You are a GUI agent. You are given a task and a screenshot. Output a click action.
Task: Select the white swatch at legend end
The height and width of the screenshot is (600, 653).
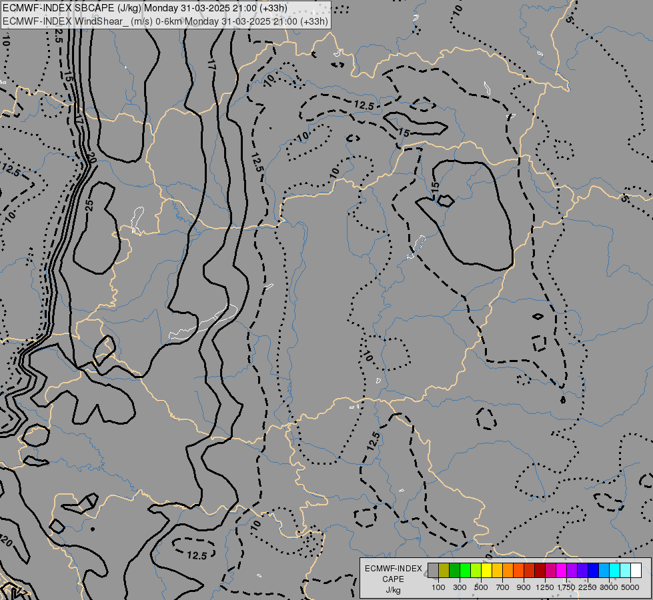(636, 570)
